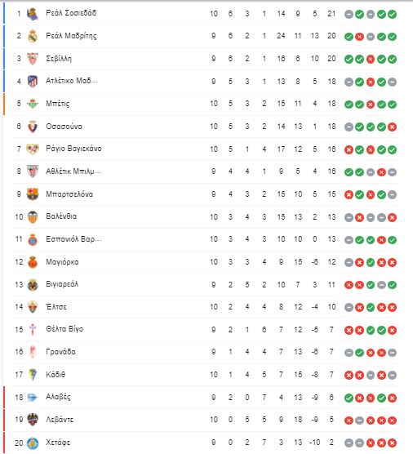The width and height of the screenshot is (413, 454).
Task: Click the Barcelona club crest
Action: click(33, 194)
